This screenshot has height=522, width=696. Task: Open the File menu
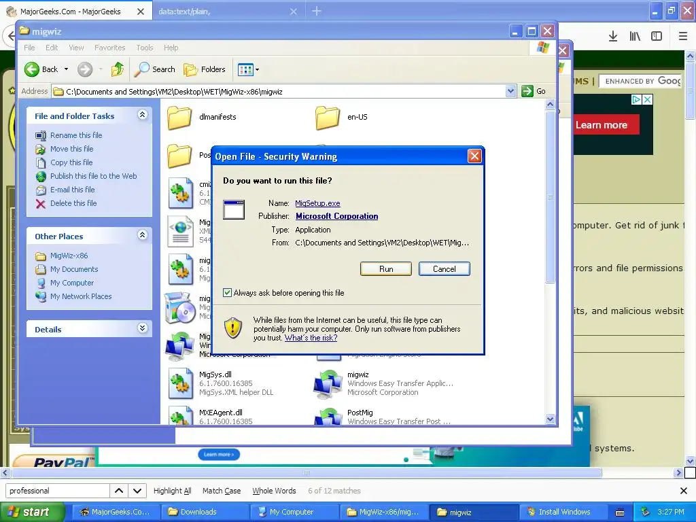click(x=29, y=48)
